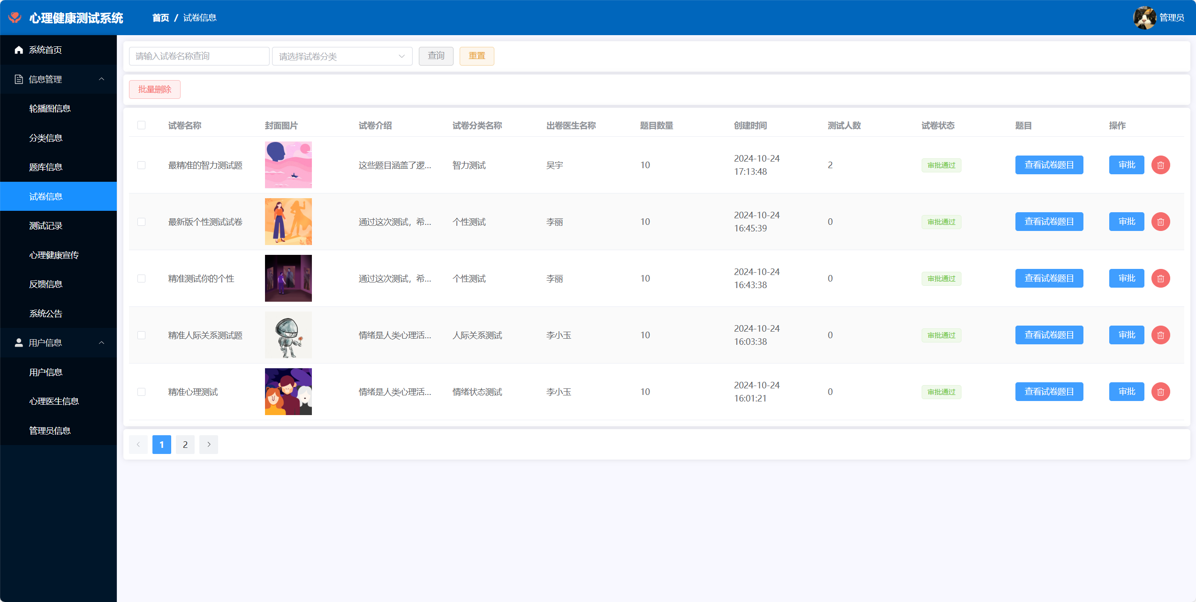This screenshot has width=1196, height=602.
Task: Focus the 请输入试卷名称查询 search field
Action: click(199, 56)
